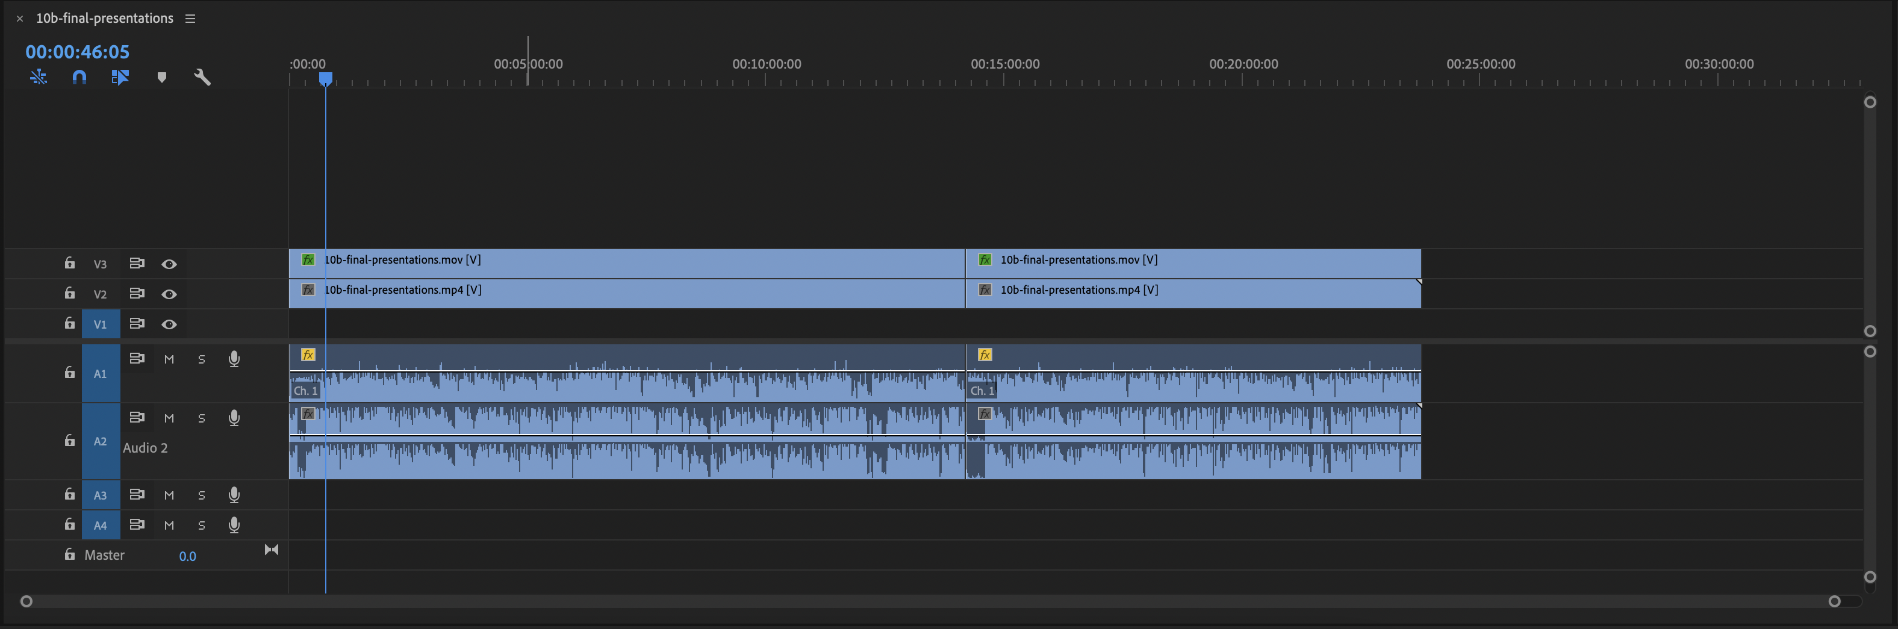Click yellow fx badge on first A1 clip
This screenshot has height=629, width=1898.
coord(309,355)
